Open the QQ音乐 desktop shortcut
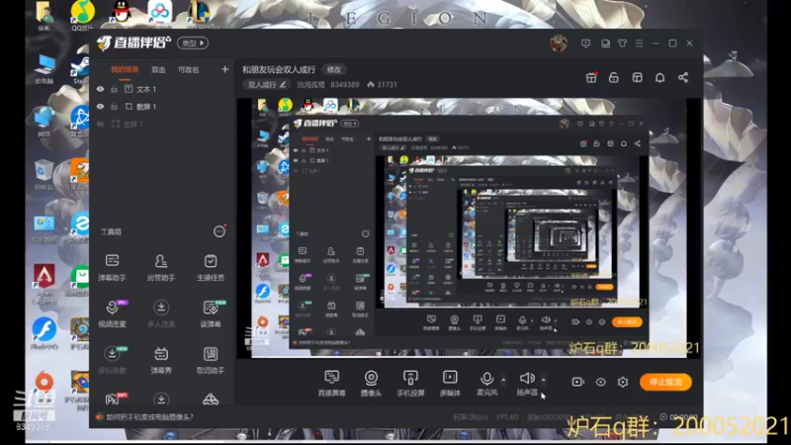This screenshot has width=791, height=445. [x=83, y=14]
